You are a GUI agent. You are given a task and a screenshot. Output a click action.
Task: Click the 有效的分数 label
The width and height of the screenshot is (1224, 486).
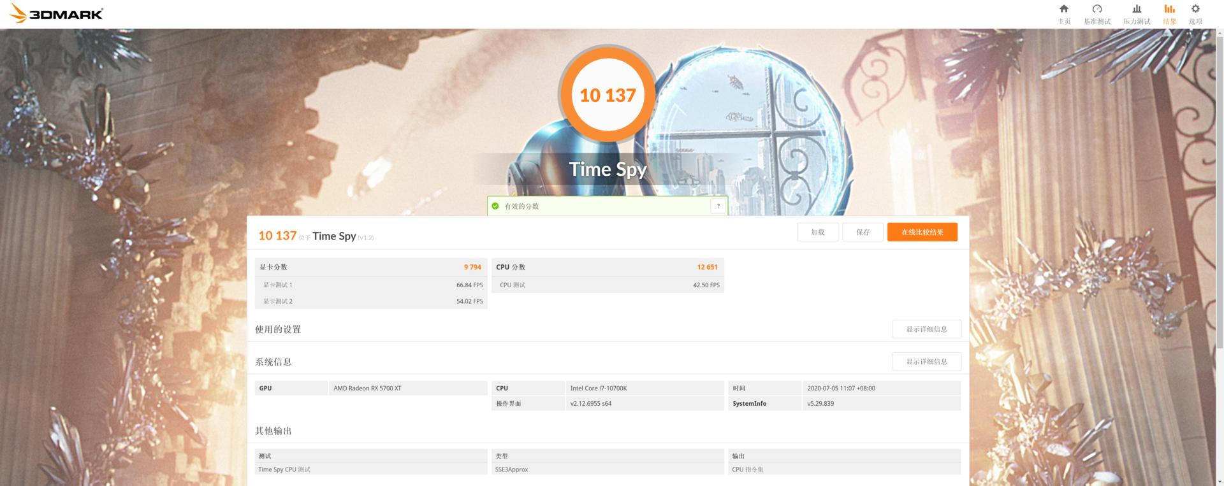[x=521, y=206]
